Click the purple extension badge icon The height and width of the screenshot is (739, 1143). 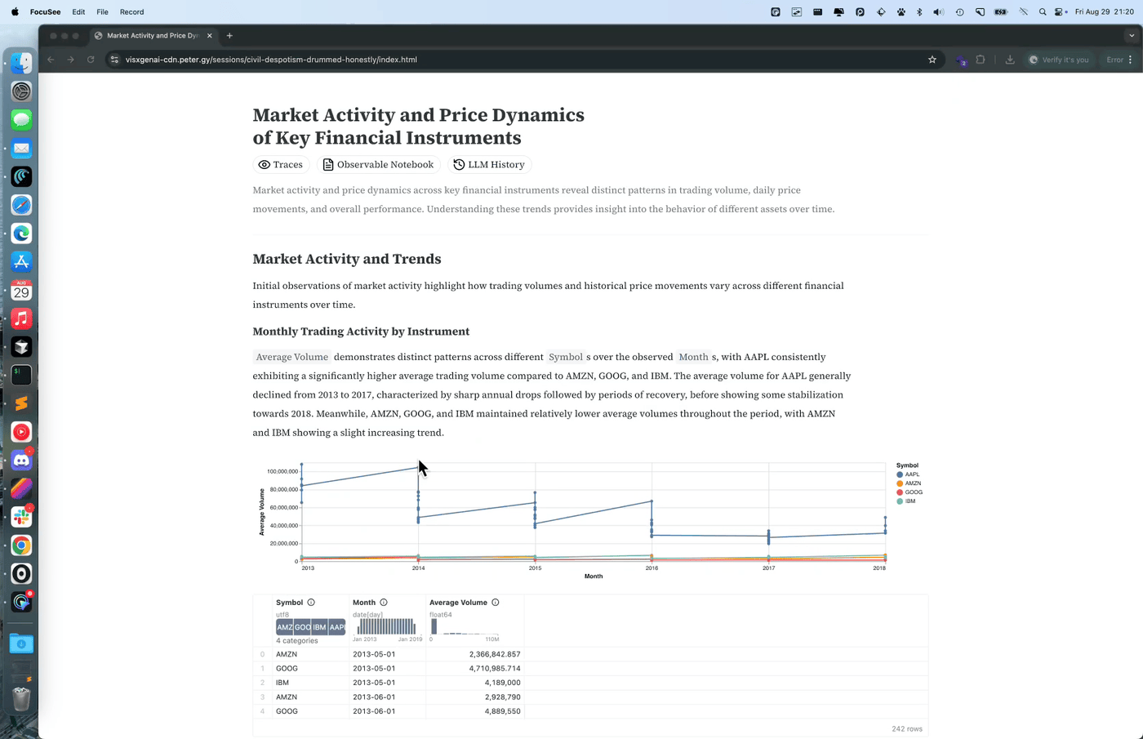point(961,60)
